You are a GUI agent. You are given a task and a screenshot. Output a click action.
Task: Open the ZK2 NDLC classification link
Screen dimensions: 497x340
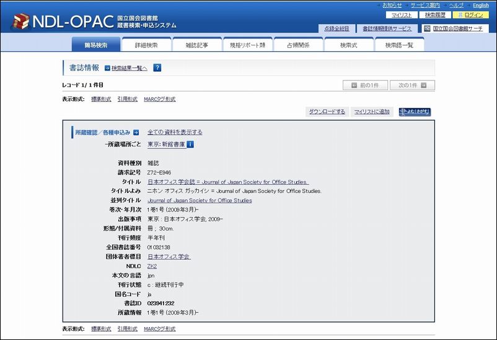tap(152, 266)
